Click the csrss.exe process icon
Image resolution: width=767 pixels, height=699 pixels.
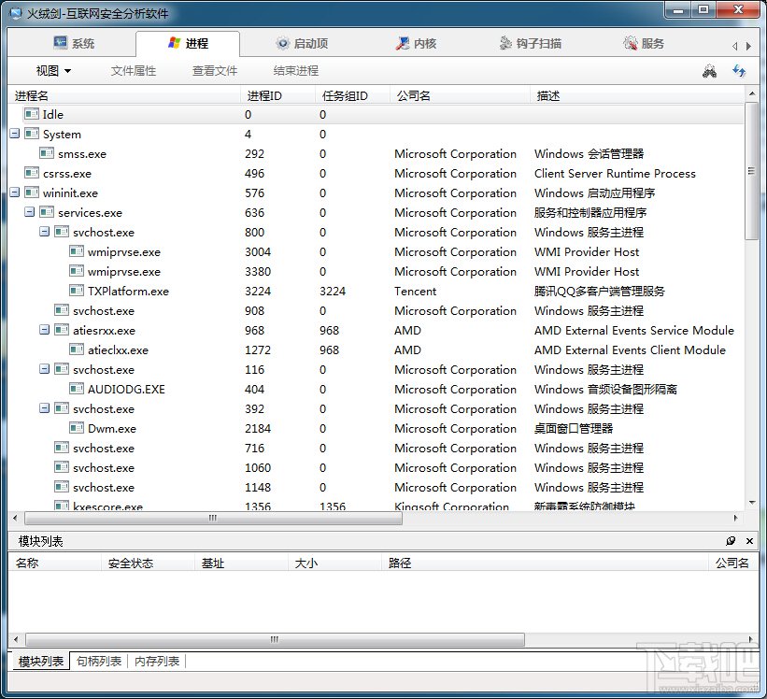click(32, 173)
